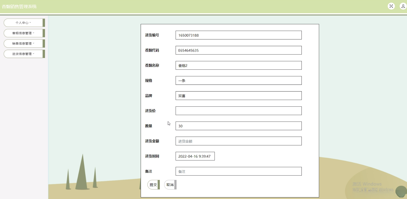Click the 香烟代码 field label
Viewport: 407px width, 199px height.
(x=152, y=50)
